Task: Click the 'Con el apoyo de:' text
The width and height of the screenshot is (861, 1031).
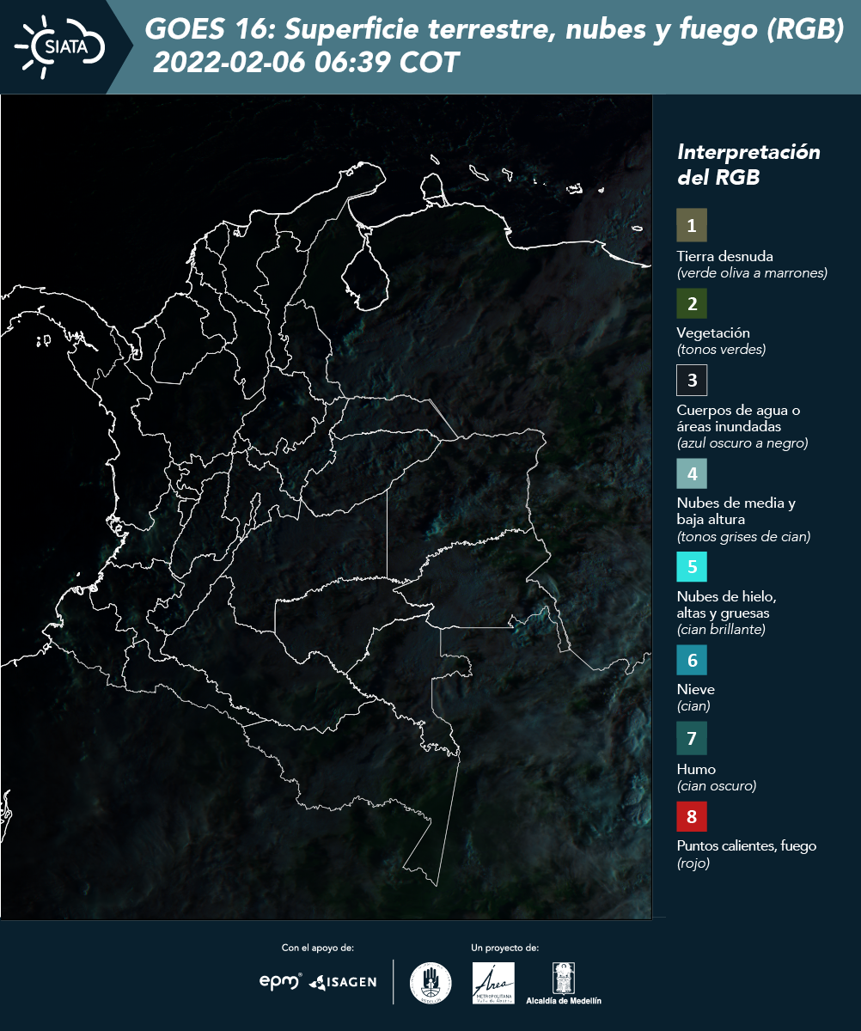Action: pos(318,948)
